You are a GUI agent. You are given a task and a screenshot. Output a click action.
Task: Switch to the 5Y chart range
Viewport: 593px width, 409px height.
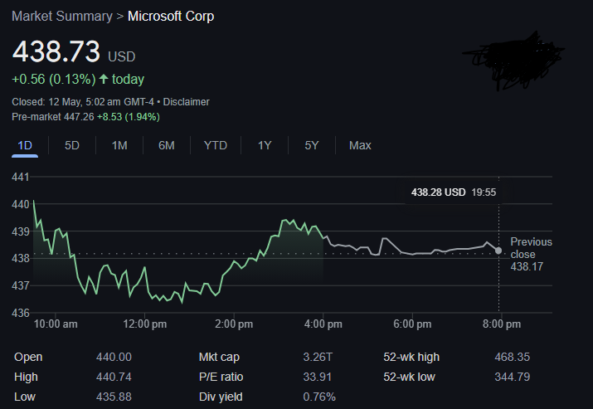(x=312, y=146)
